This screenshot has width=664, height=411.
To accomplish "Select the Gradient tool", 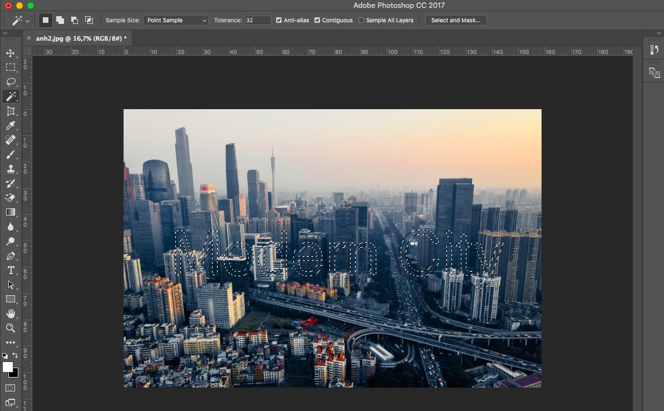I will click(11, 212).
